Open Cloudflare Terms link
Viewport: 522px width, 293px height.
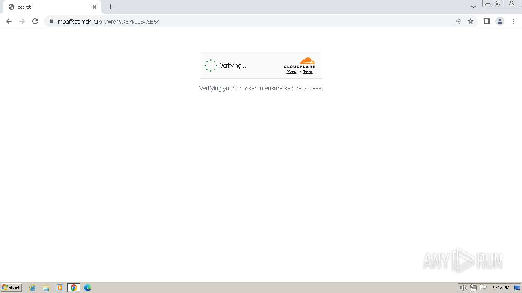[308, 72]
